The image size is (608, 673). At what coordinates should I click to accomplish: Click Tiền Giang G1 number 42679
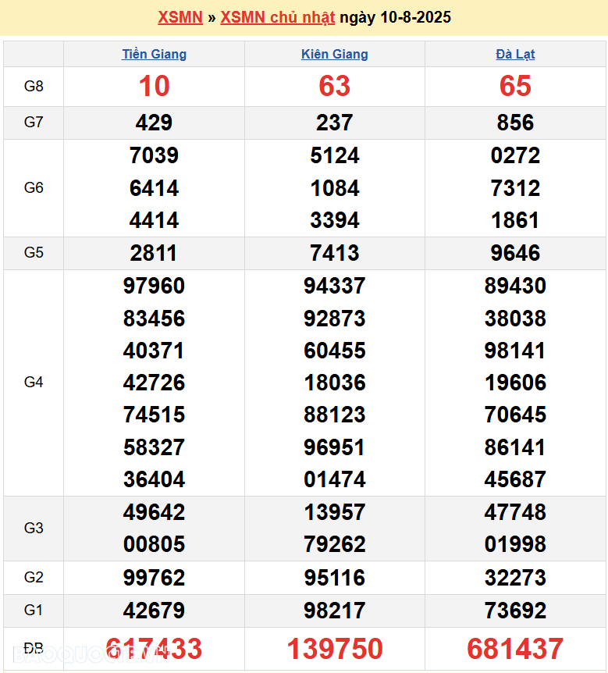155,611
